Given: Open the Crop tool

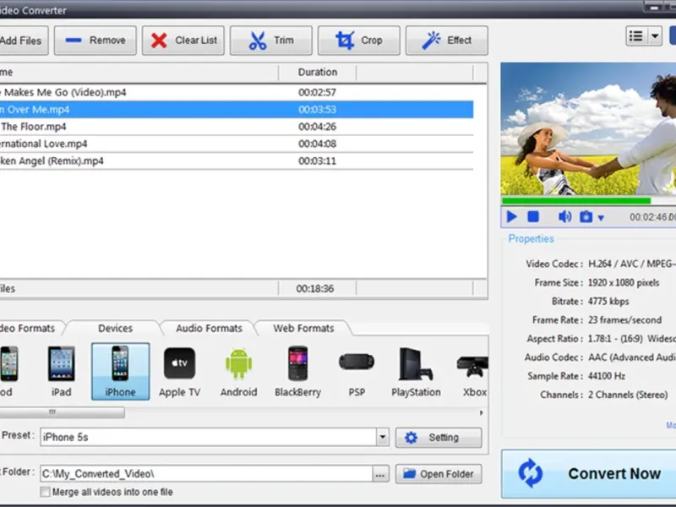Looking at the screenshot, I should (x=358, y=41).
